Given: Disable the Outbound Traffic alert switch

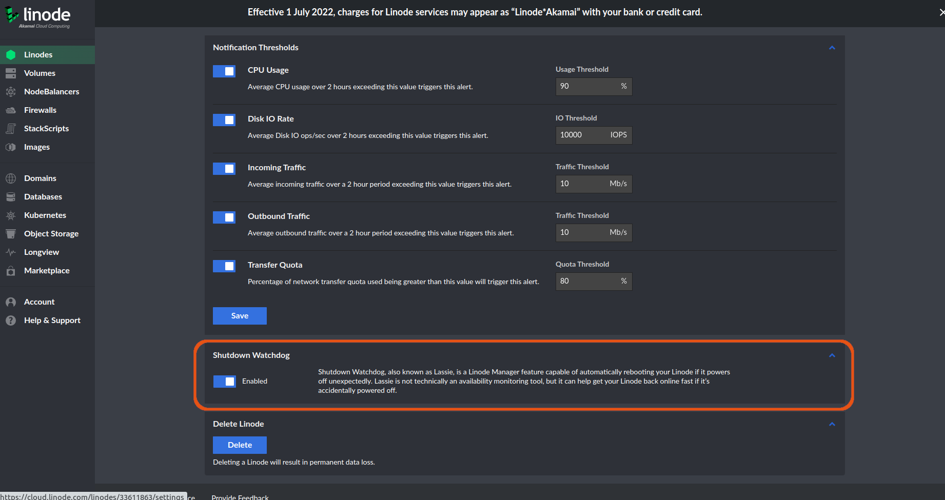Looking at the screenshot, I should [224, 217].
